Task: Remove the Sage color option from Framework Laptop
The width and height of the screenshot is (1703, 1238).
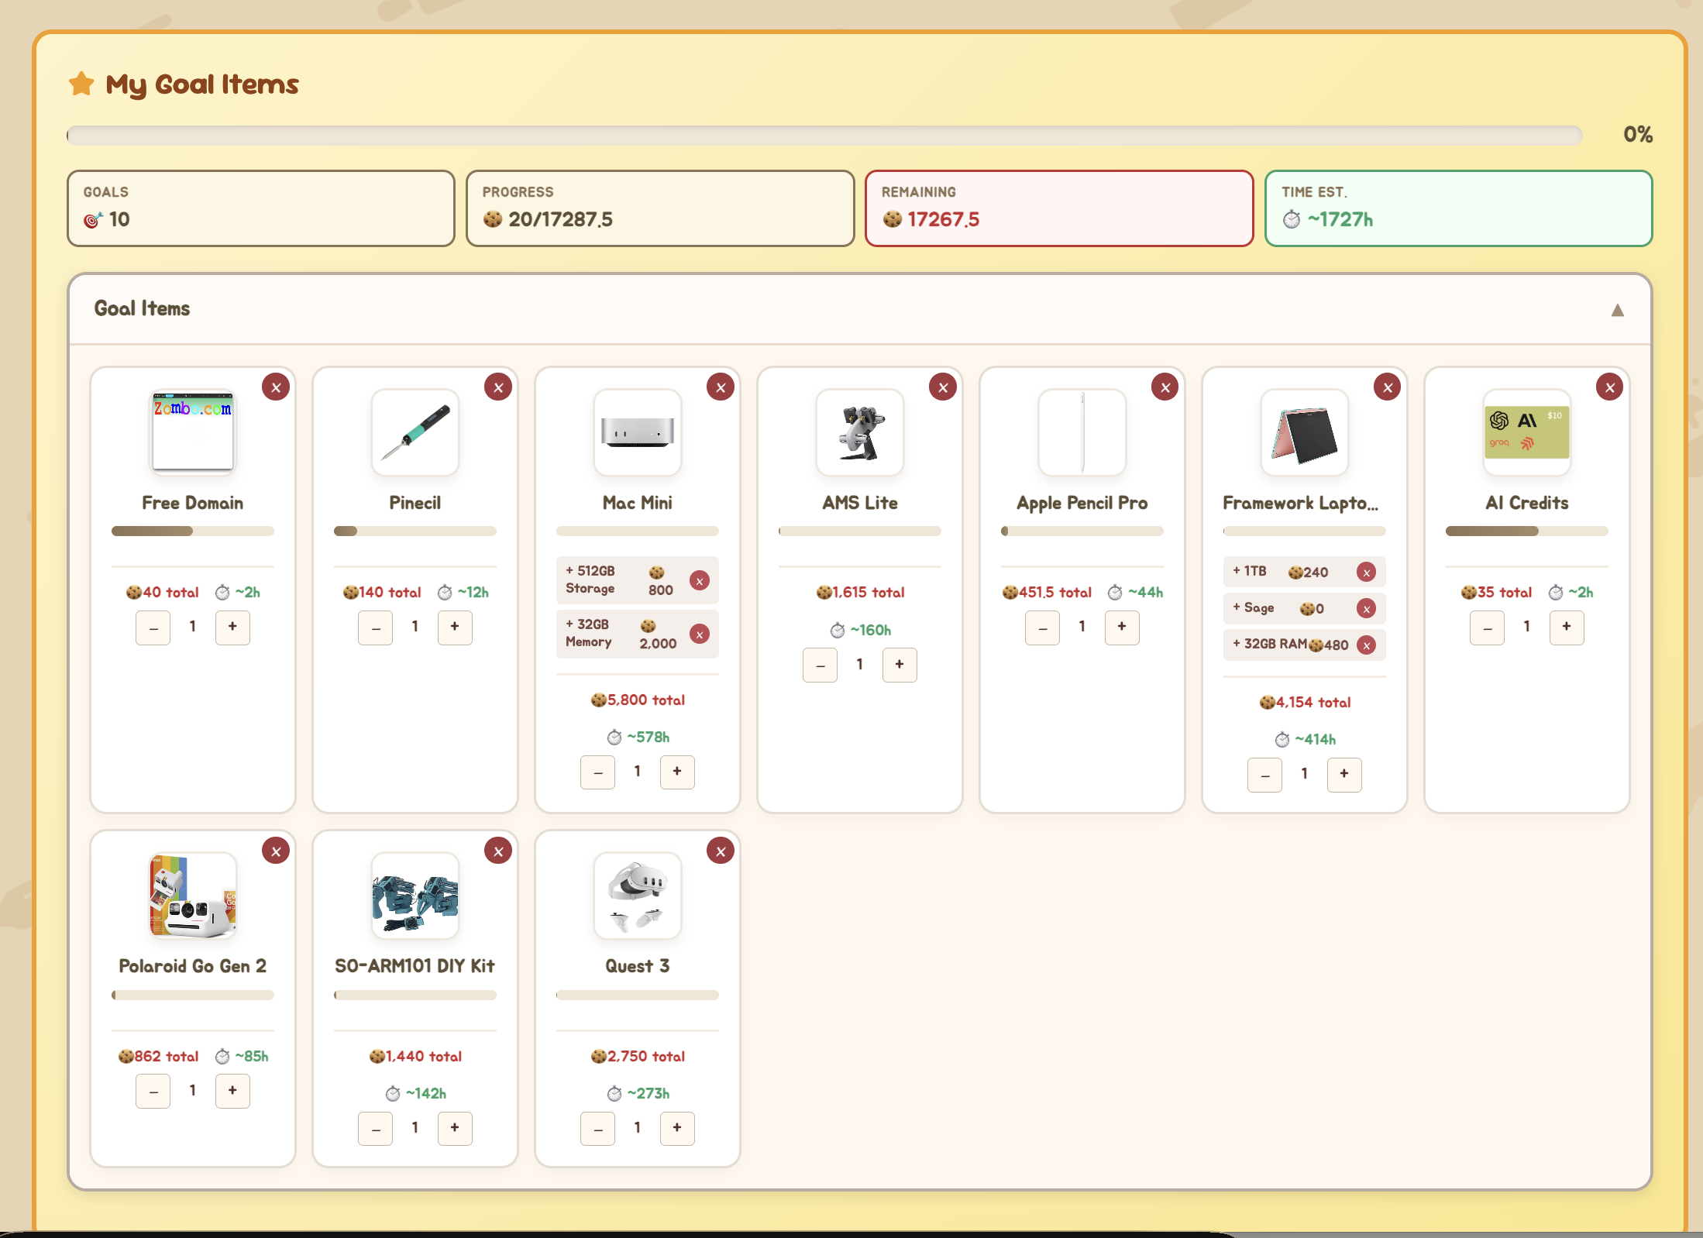Action: coord(1367,609)
